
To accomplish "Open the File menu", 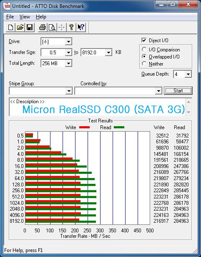I will pyautogui.click(x=10, y=17).
